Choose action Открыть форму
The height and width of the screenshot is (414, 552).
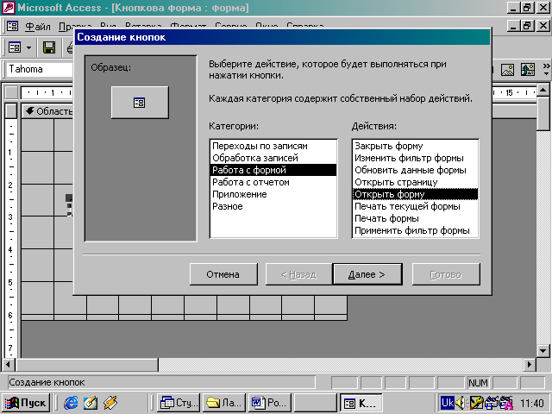click(415, 194)
